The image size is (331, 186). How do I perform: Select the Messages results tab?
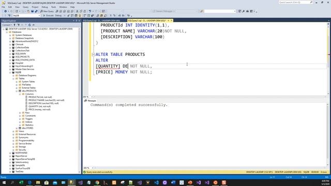pyautogui.click(x=90, y=101)
